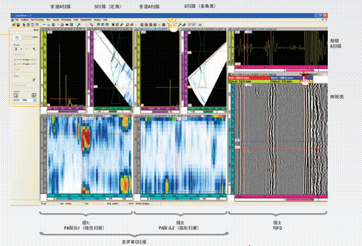Click the black X toolbar icon

point(113,24)
